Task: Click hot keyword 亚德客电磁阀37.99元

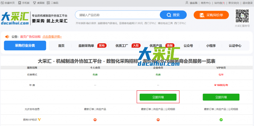Action: (x=131, y=23)
